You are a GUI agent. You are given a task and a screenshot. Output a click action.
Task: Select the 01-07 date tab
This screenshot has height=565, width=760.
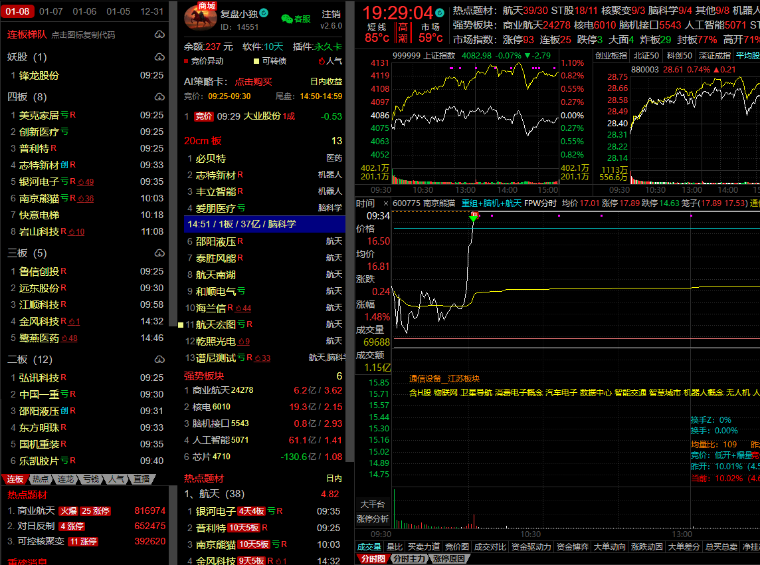pyautogui.click(x=51, y=11)
